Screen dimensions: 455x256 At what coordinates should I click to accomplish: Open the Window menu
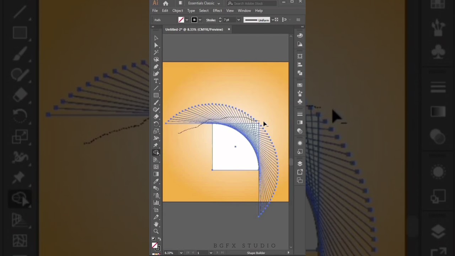[244, 11]
